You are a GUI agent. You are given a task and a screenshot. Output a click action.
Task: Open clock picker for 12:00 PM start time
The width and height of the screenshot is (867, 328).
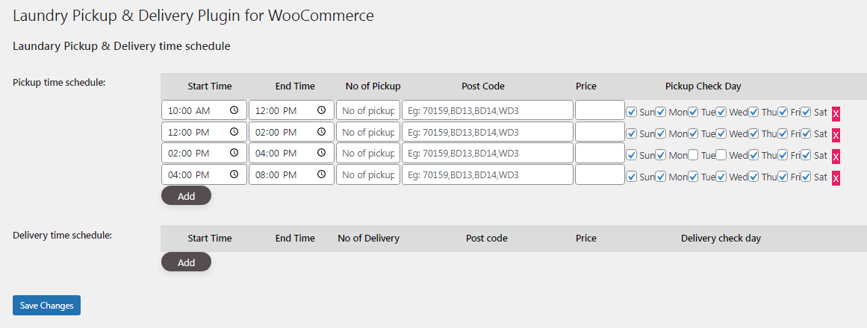(234, 131)
